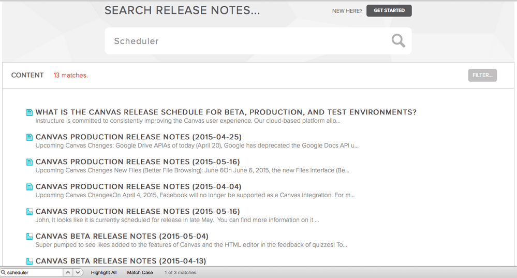517x278 pixels.
Task: Click the comment icon for Beta Release Notes 2015-04-13
Action: (x=29, y=261)
